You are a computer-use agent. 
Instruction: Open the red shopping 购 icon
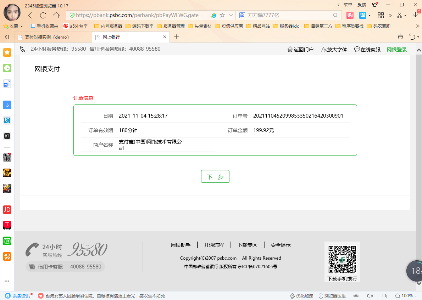pyautogui.click(x=350, y=15)
